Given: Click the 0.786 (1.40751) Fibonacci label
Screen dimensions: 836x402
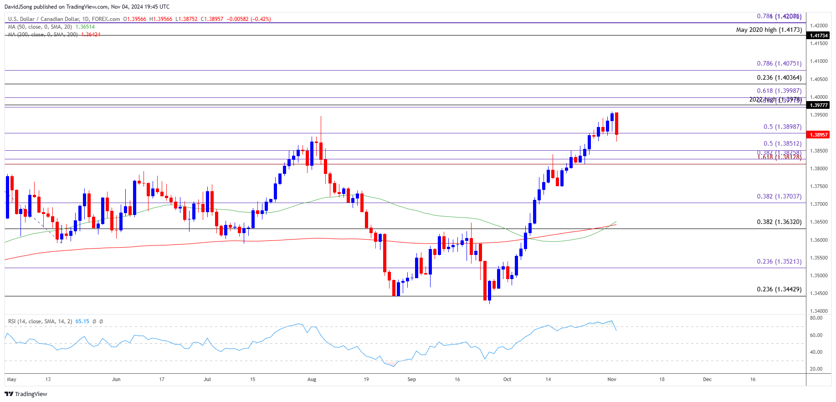Looking at the screenshot, I should click(779, 64).
